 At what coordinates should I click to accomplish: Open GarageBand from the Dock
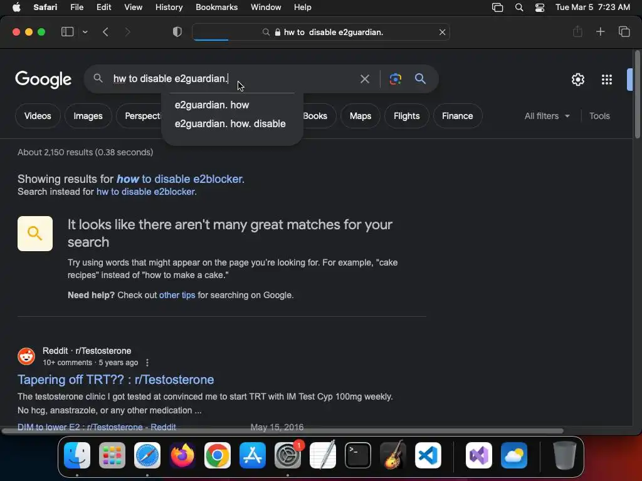click(393, 455)
